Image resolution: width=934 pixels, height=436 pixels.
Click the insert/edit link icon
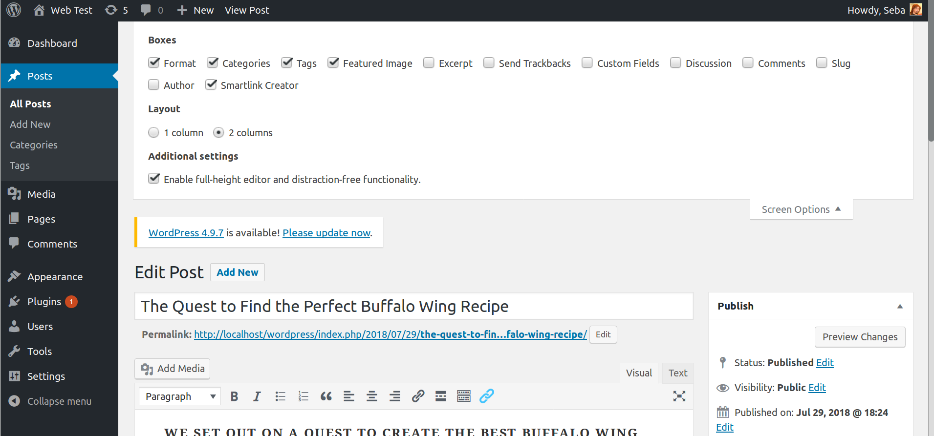418,396
